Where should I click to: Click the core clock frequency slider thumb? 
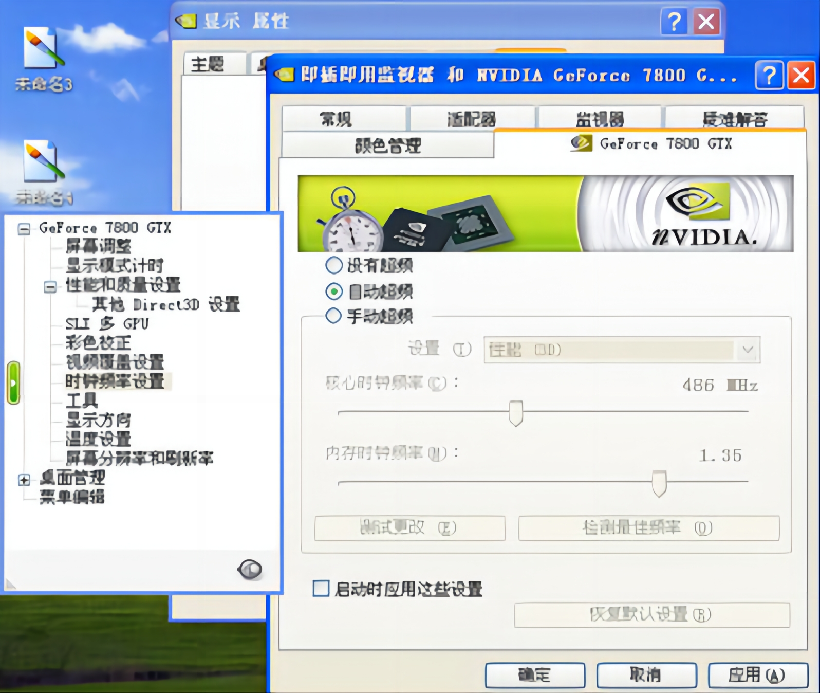516,413
